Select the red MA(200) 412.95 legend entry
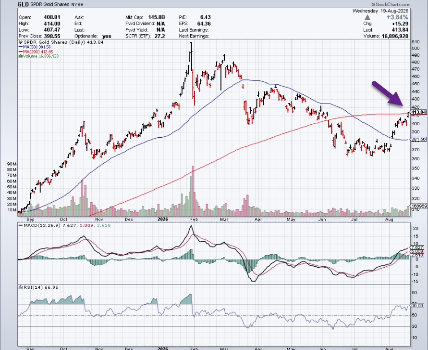The image size is (428, 350). 36,52
